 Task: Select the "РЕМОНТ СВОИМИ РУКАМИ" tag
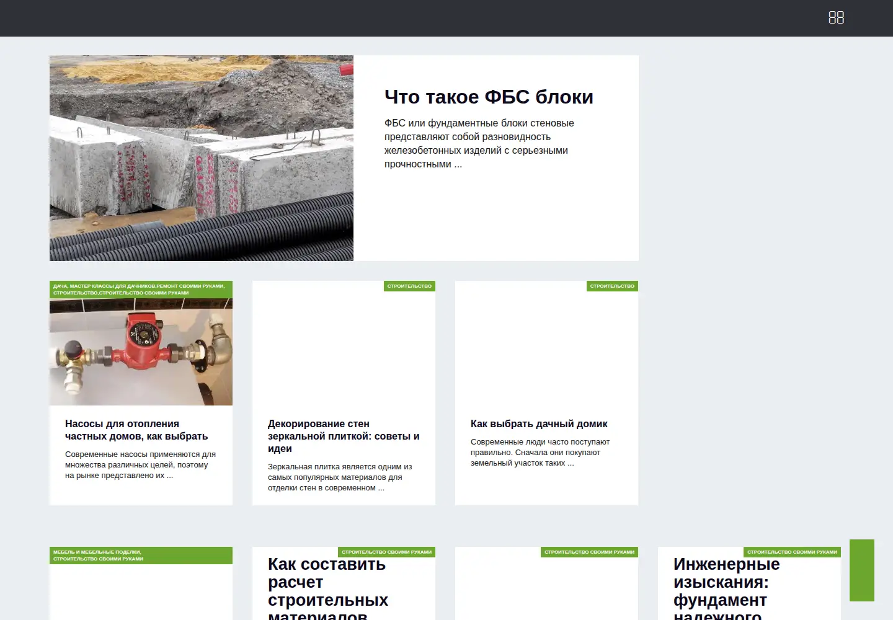click(x=190, y=286)
